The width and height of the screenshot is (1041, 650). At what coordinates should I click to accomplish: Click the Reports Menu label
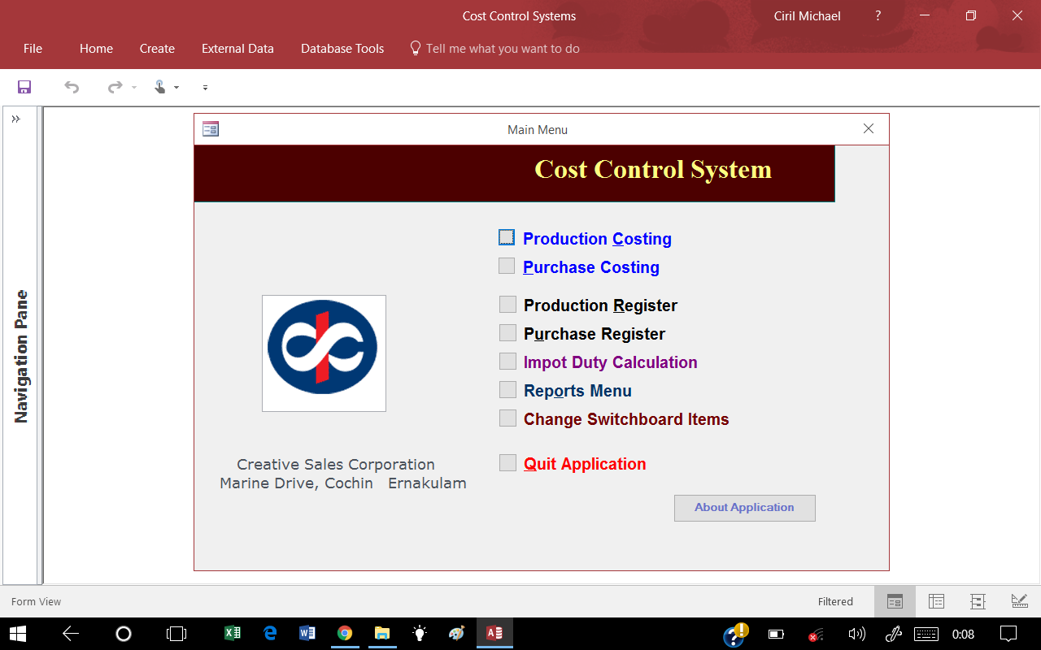pyautogui.click(x=577, y=391)
